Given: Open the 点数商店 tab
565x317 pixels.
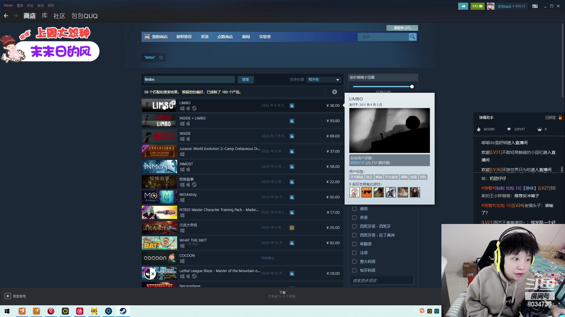Looking at the screenshot, I should tap(225, 37).
